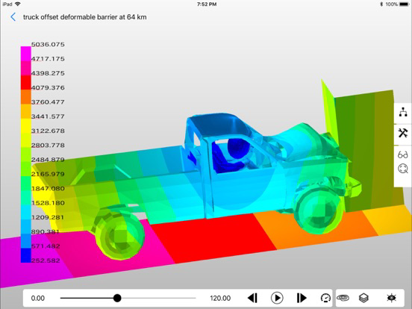Click the legend value 3441.577
The width and height of the screenshot is (412, 309).
point(48,116)
